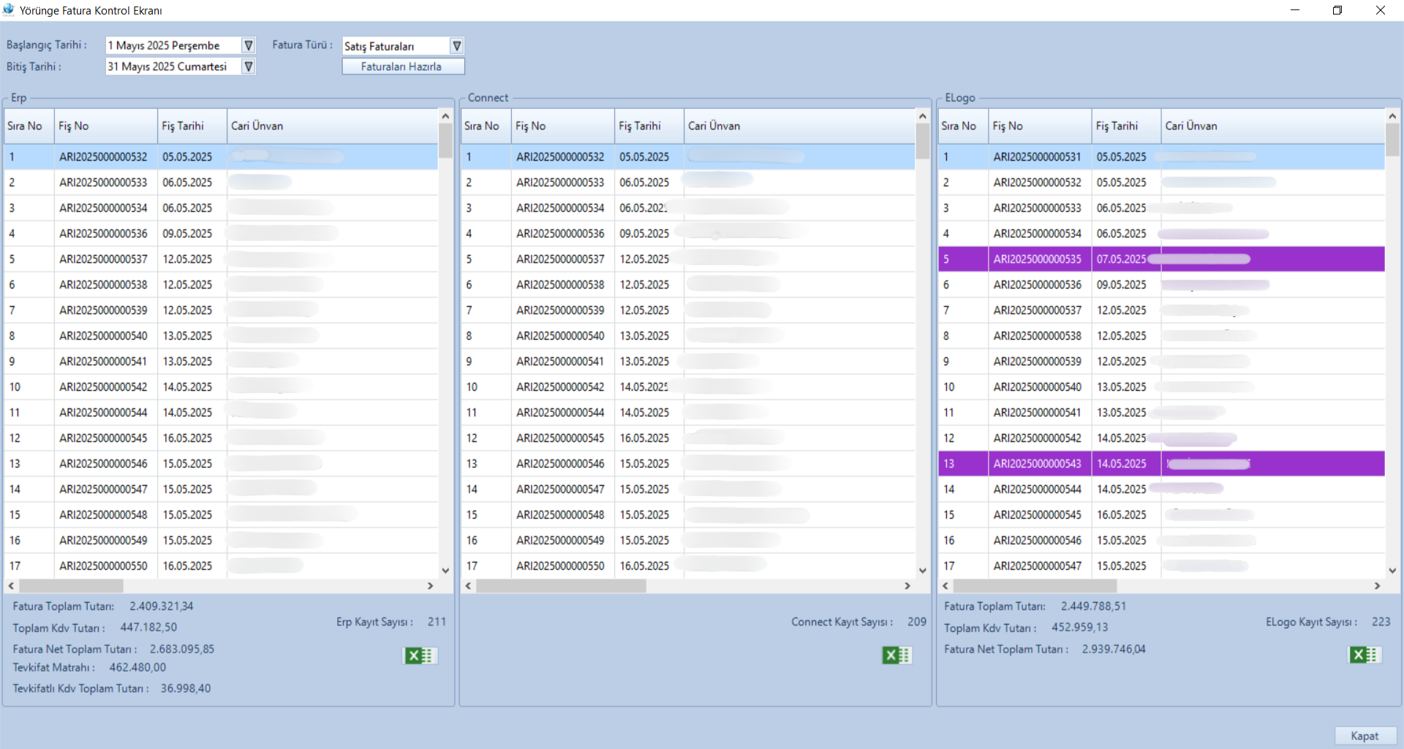The height and width of the screenshot is (749, 1404).
Task: Export Connect list using Excel icon
Action: (897, 655)
